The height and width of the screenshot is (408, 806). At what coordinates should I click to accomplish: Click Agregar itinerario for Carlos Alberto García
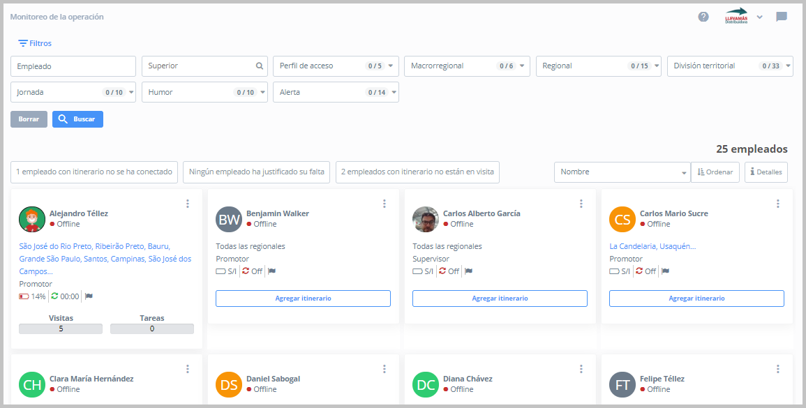pos(500,299)
